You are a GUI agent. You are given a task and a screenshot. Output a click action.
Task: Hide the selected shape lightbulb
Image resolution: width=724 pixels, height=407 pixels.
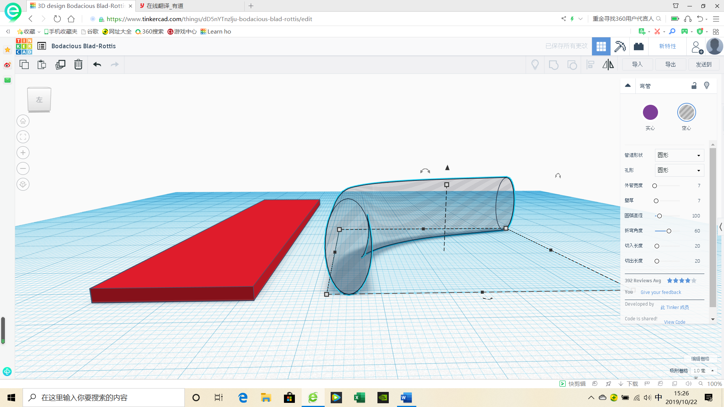coord(707,86)
